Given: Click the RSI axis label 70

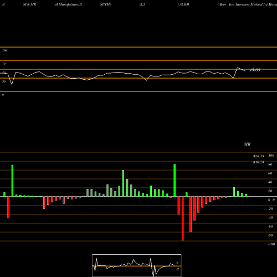Looking at the screenshot, I should 4,64.
